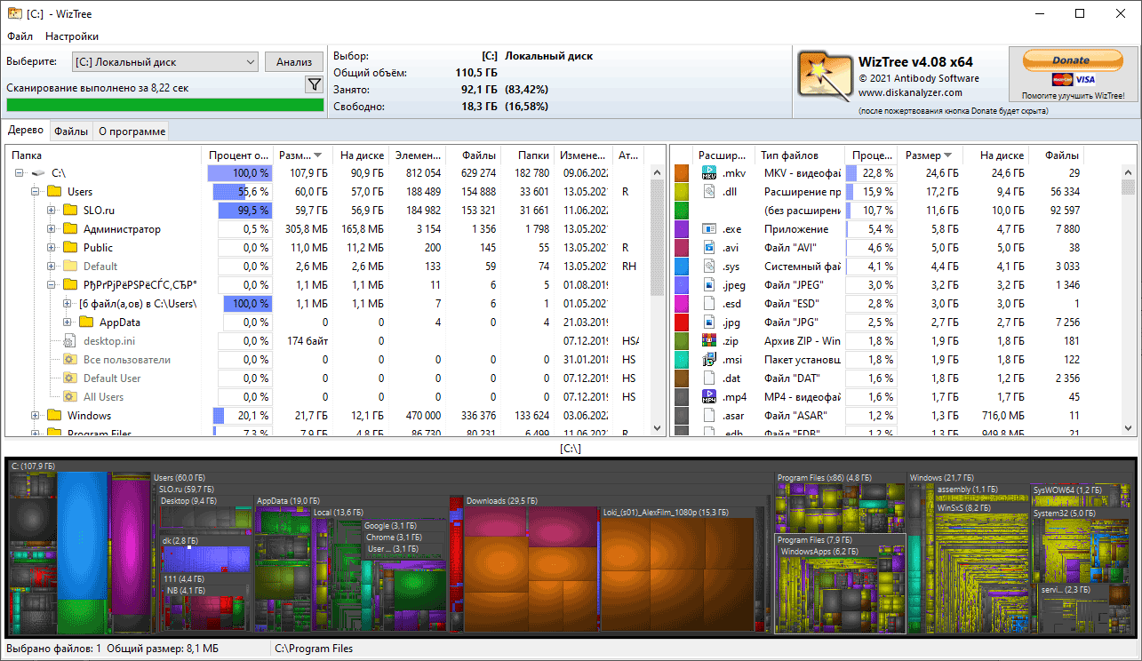
Task: Click the C:\ drive icon in tree
Action: click(37, 172)
